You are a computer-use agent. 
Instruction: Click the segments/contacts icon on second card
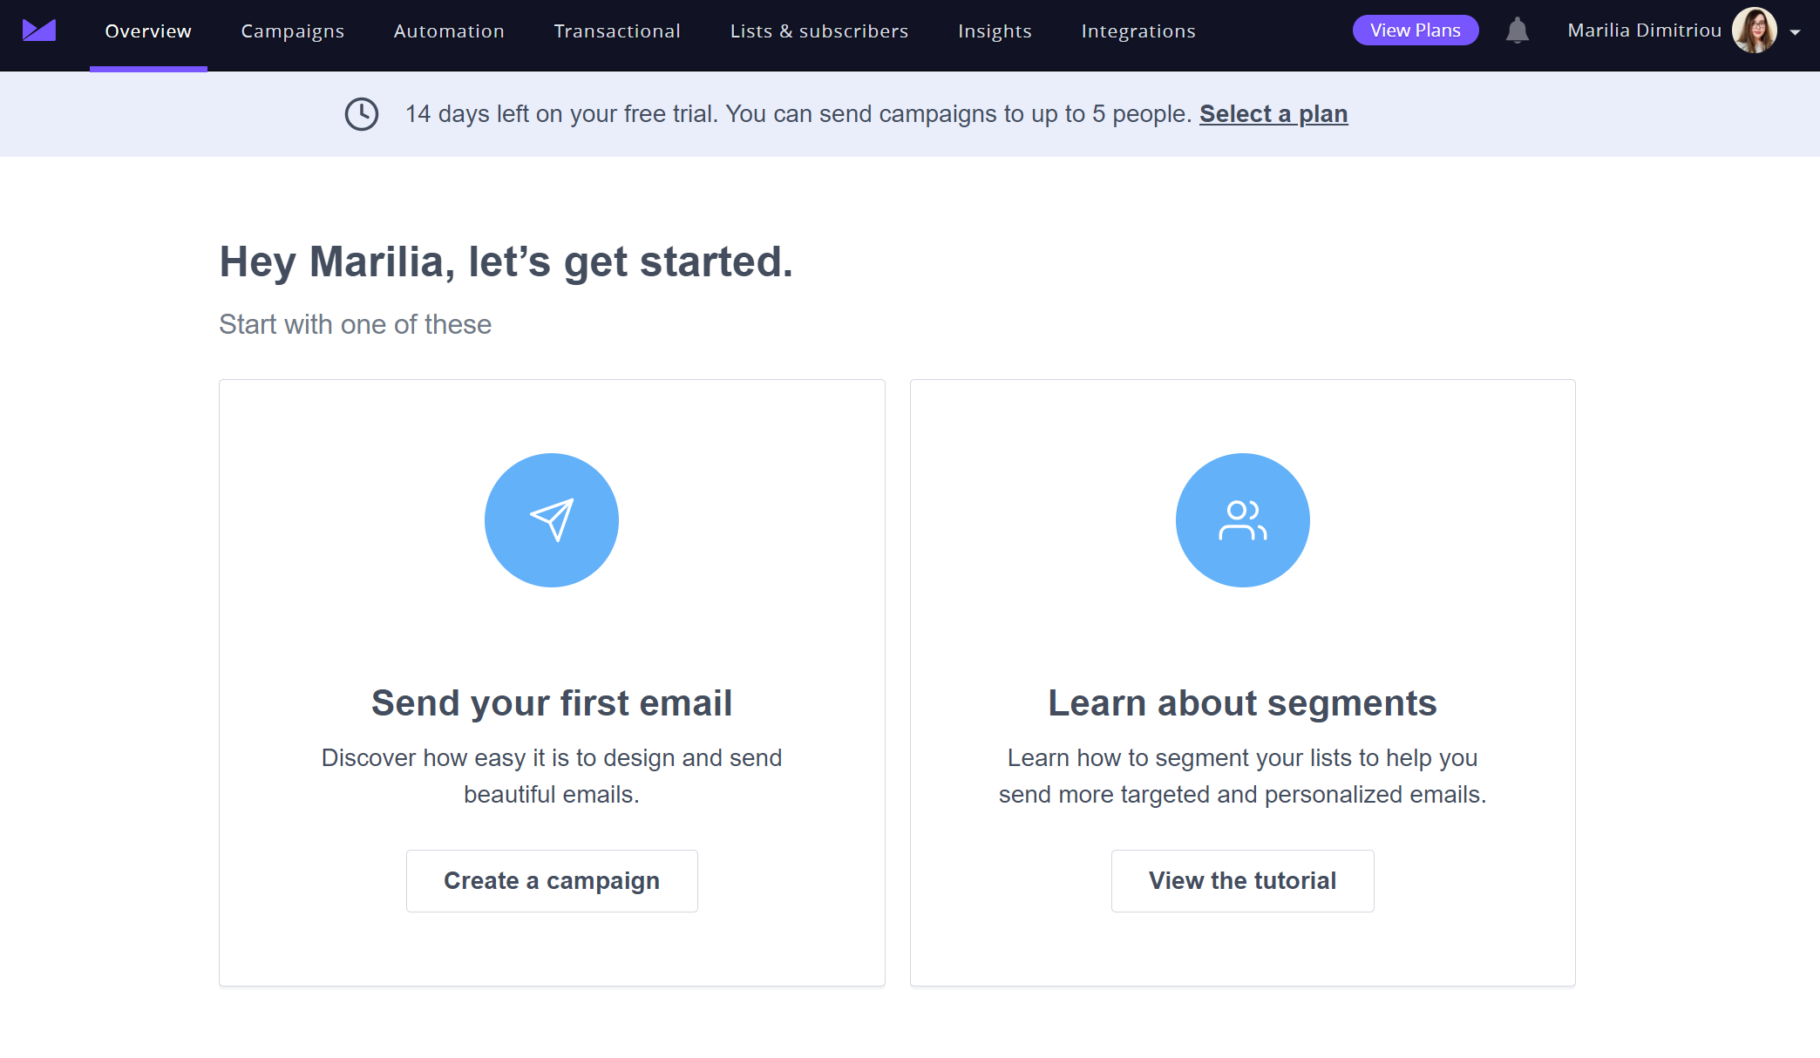click(x=1242, y=520)
